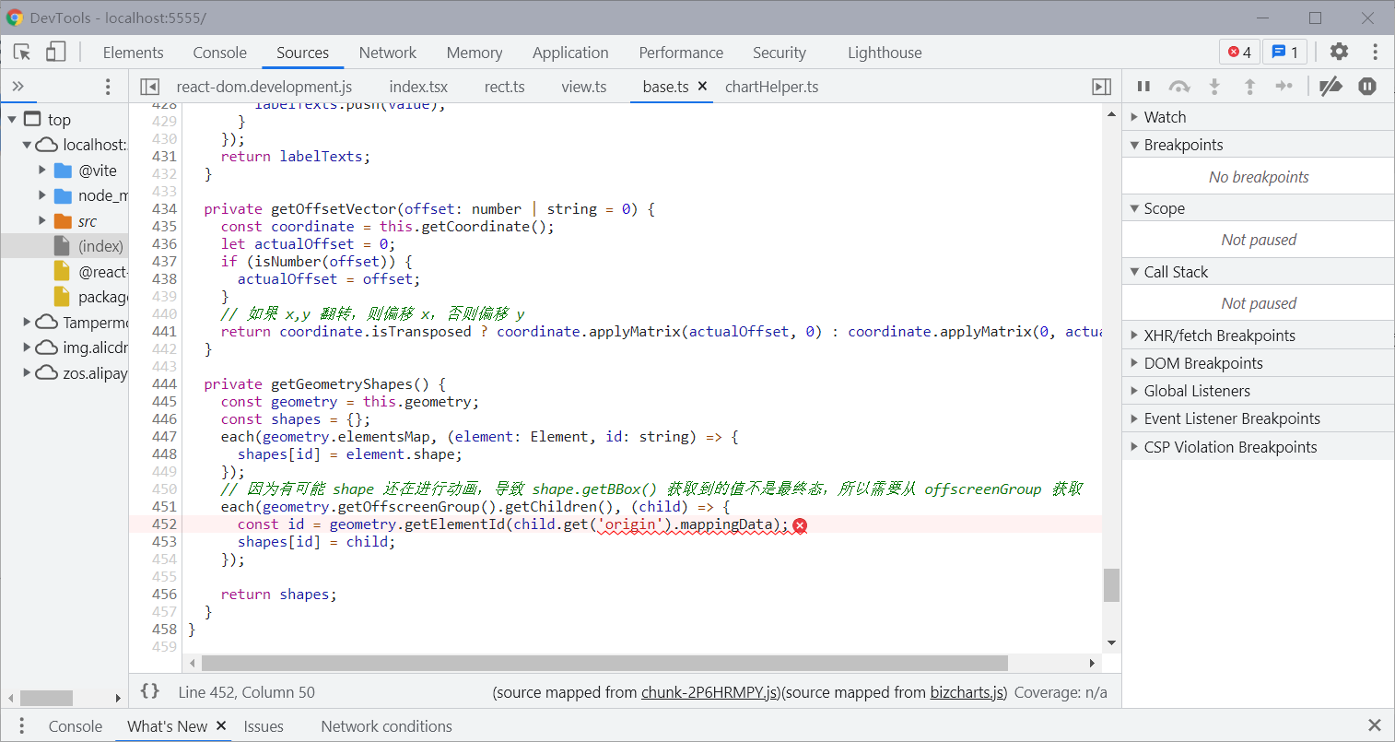Click the error icon on line 452
Image resolution: width=1395 pixels, height=742 pixels.
point(800,525)
